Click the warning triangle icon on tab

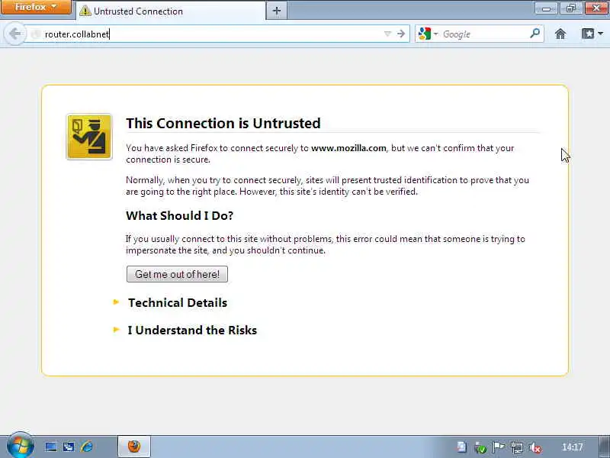point(85,11)
